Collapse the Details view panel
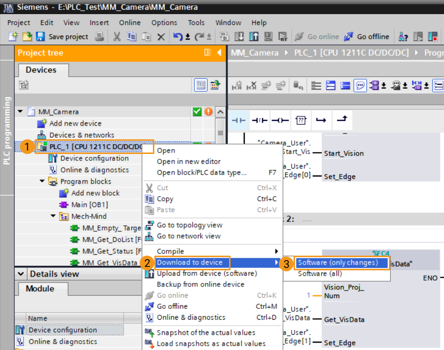444x350 pixels. [21, 274]
